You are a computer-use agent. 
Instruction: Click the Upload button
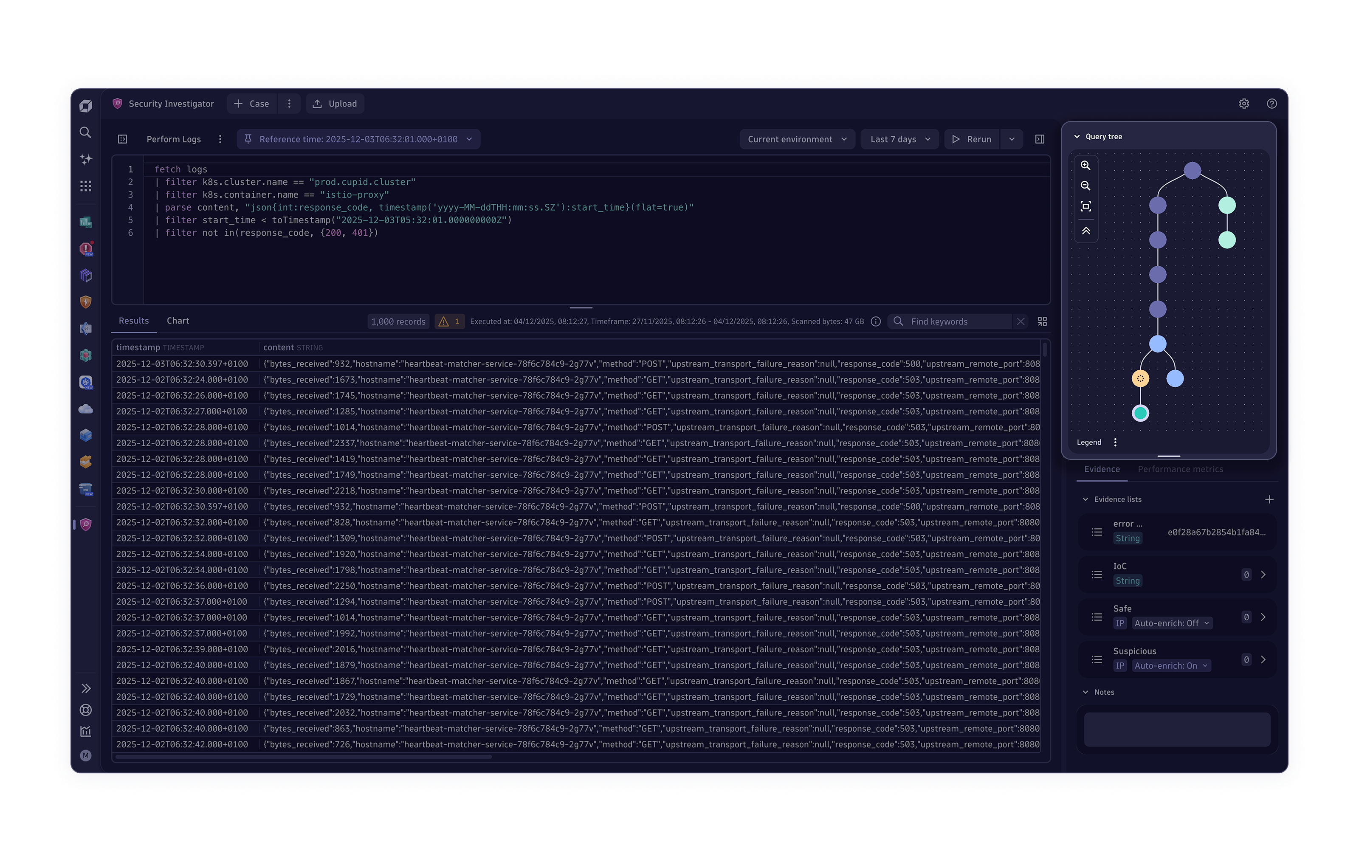pos(335,104)
